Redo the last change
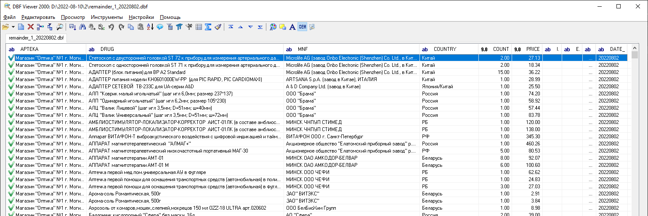Screen dimensions: 648x216 click(121, 27)
